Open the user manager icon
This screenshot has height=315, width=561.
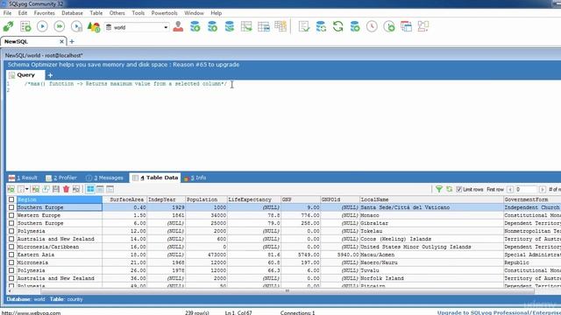pyautogui.click(x=178, y=26)
